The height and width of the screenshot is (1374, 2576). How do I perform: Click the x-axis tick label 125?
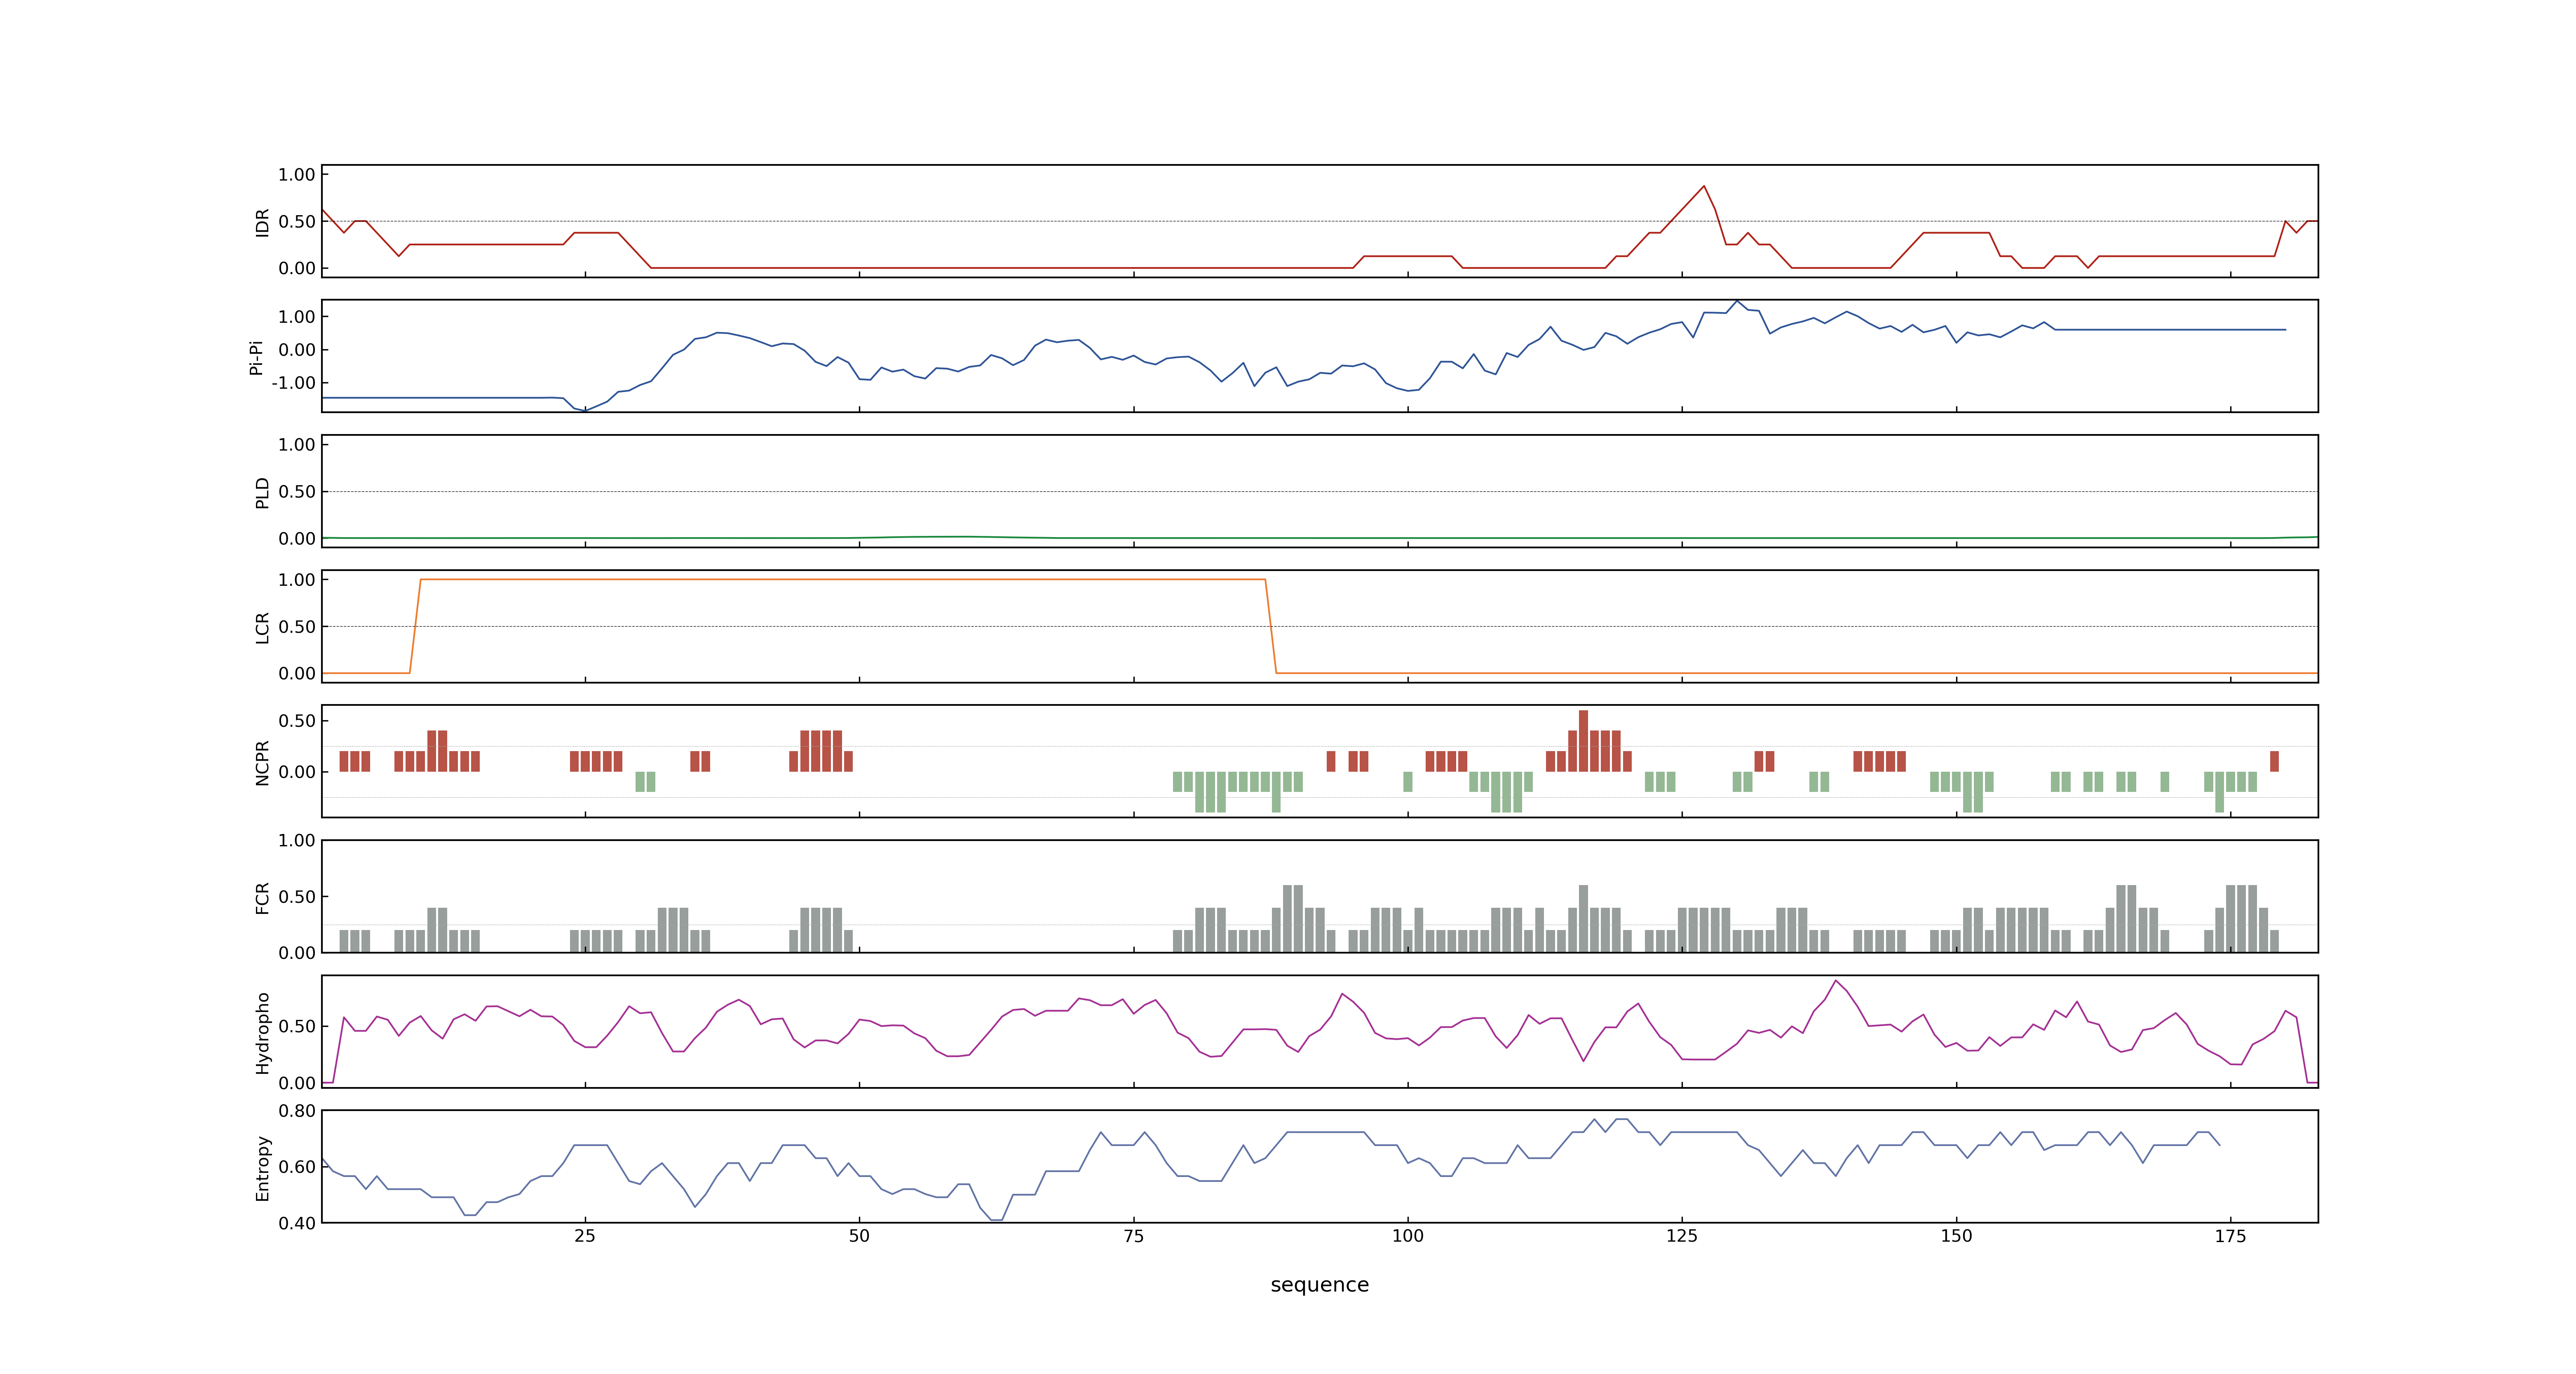(1682, 1236)
